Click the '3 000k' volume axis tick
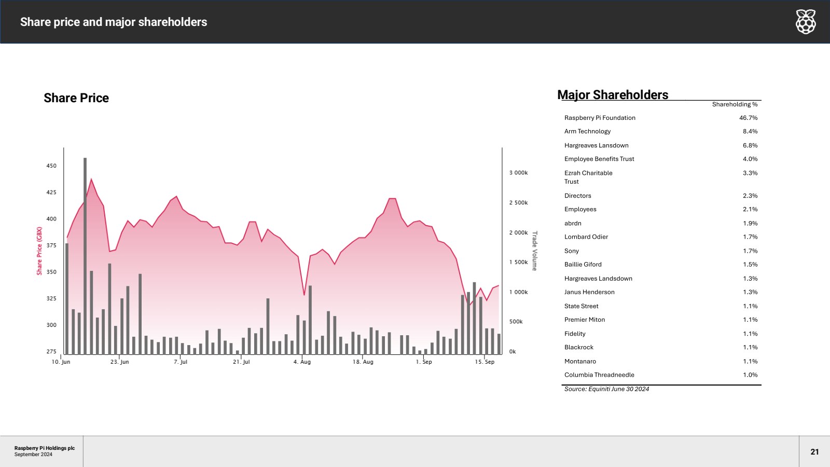This screenshot has height=467, width=830. click(x=518, y=173)
